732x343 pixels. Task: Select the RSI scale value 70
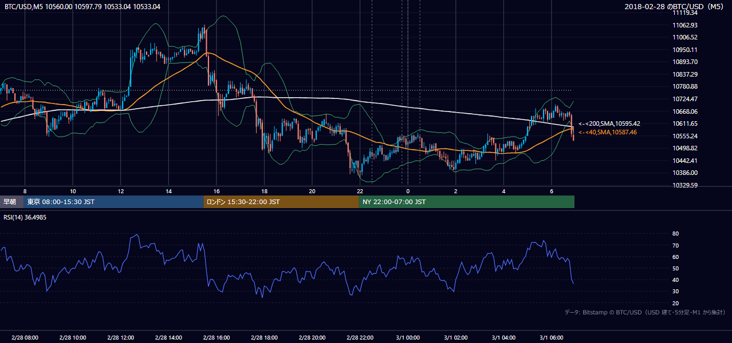[x=676, y=245]
